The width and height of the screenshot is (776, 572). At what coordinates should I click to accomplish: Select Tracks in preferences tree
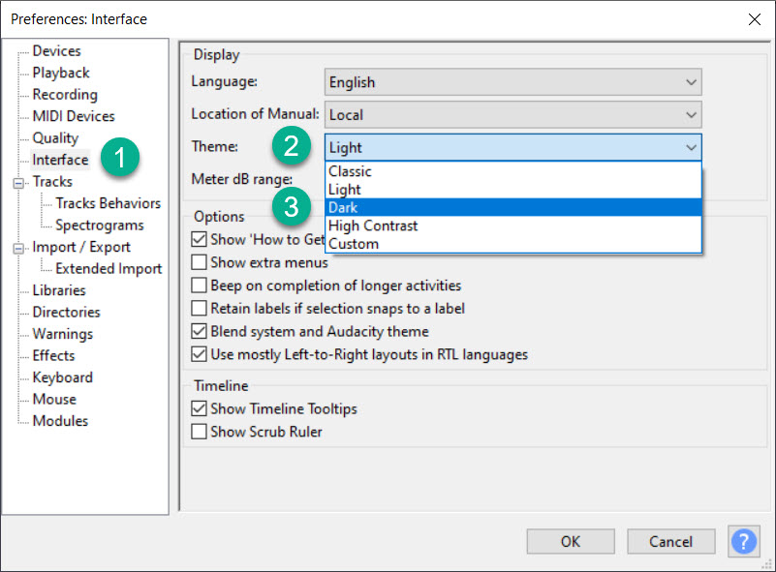(52, 181)
